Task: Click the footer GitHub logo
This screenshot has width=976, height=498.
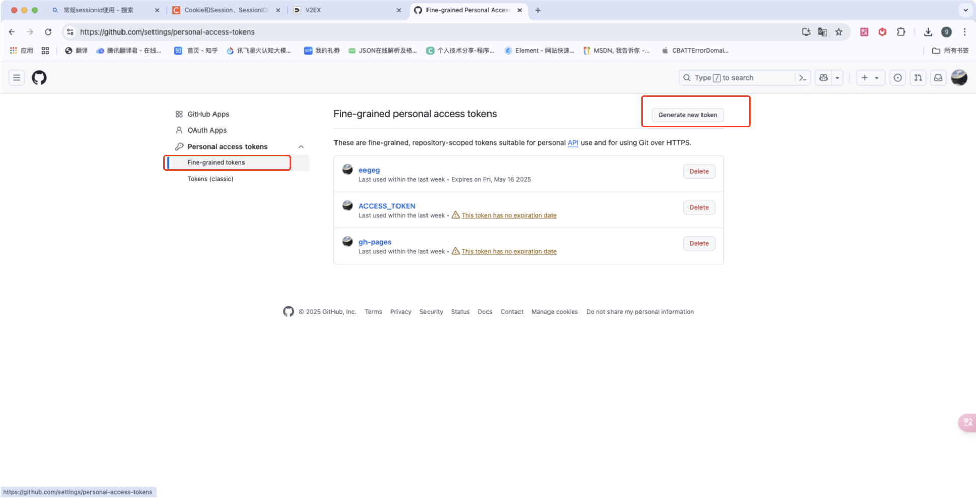Action: point(288,312)
